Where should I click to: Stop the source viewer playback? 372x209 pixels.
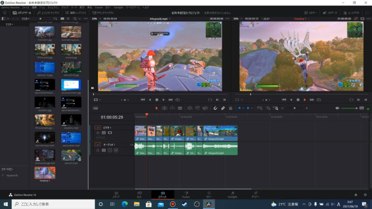[156, 100]
